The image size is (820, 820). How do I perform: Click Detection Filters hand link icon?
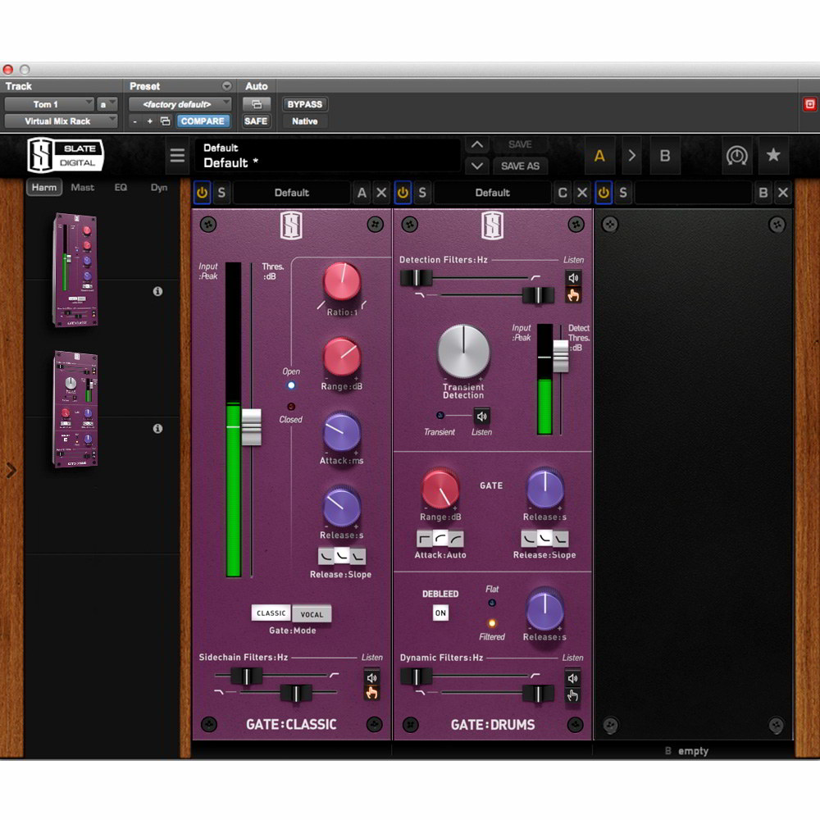[573, 295]
